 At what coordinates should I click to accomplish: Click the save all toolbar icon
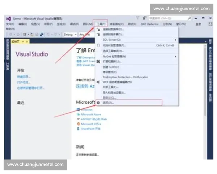tap(42, 34)
